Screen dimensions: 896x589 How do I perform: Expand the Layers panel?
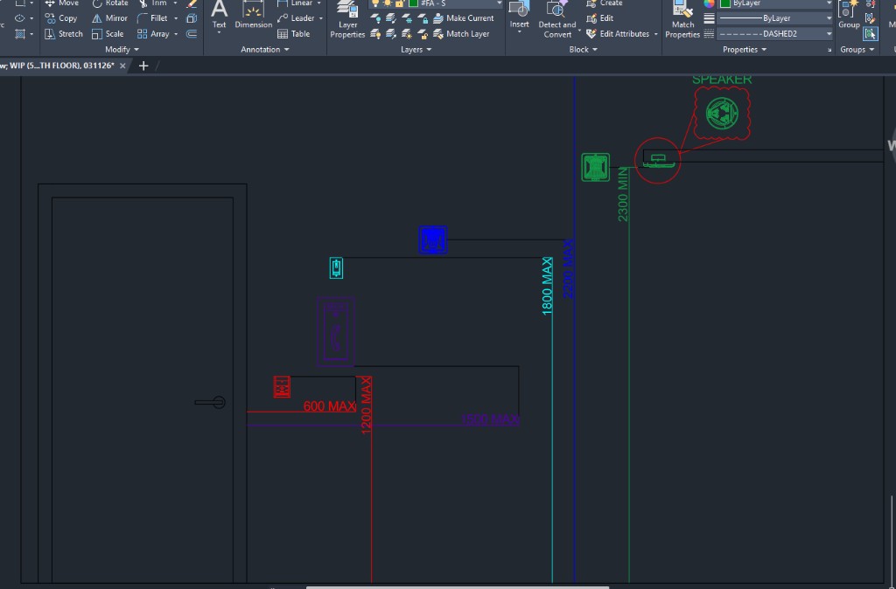(x=416, y=50)
